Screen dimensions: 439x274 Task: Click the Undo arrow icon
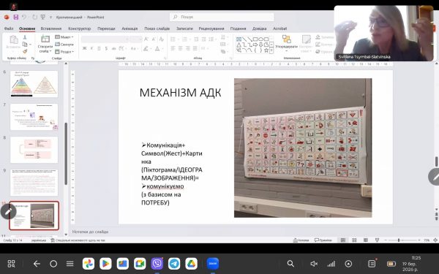pos(24,17)
